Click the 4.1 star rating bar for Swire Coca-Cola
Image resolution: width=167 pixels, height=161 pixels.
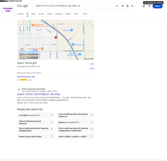tap(24, 80)
